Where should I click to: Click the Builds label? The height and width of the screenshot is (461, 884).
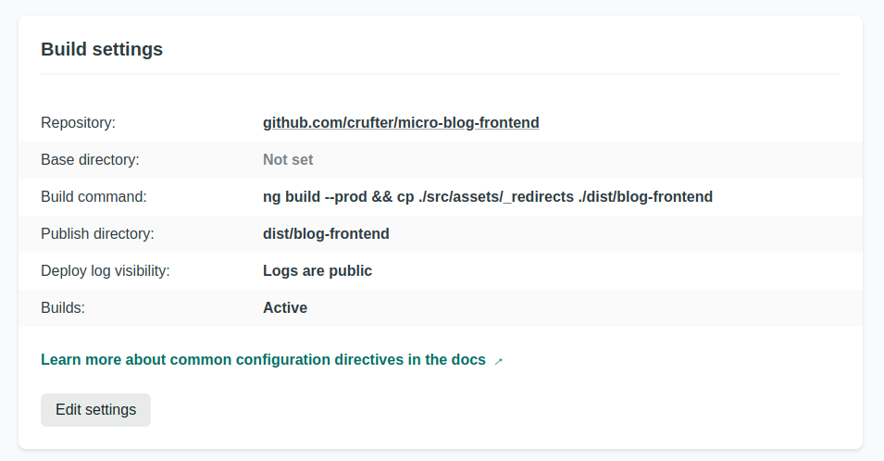tap(63, 307)
